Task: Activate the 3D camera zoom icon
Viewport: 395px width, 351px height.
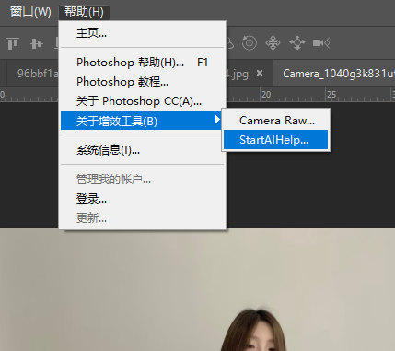Action: click(x=321, y=42)
